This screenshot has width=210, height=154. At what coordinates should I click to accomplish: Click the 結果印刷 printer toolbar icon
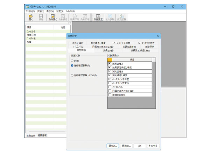pyautogui.click(x=75, y=17)
